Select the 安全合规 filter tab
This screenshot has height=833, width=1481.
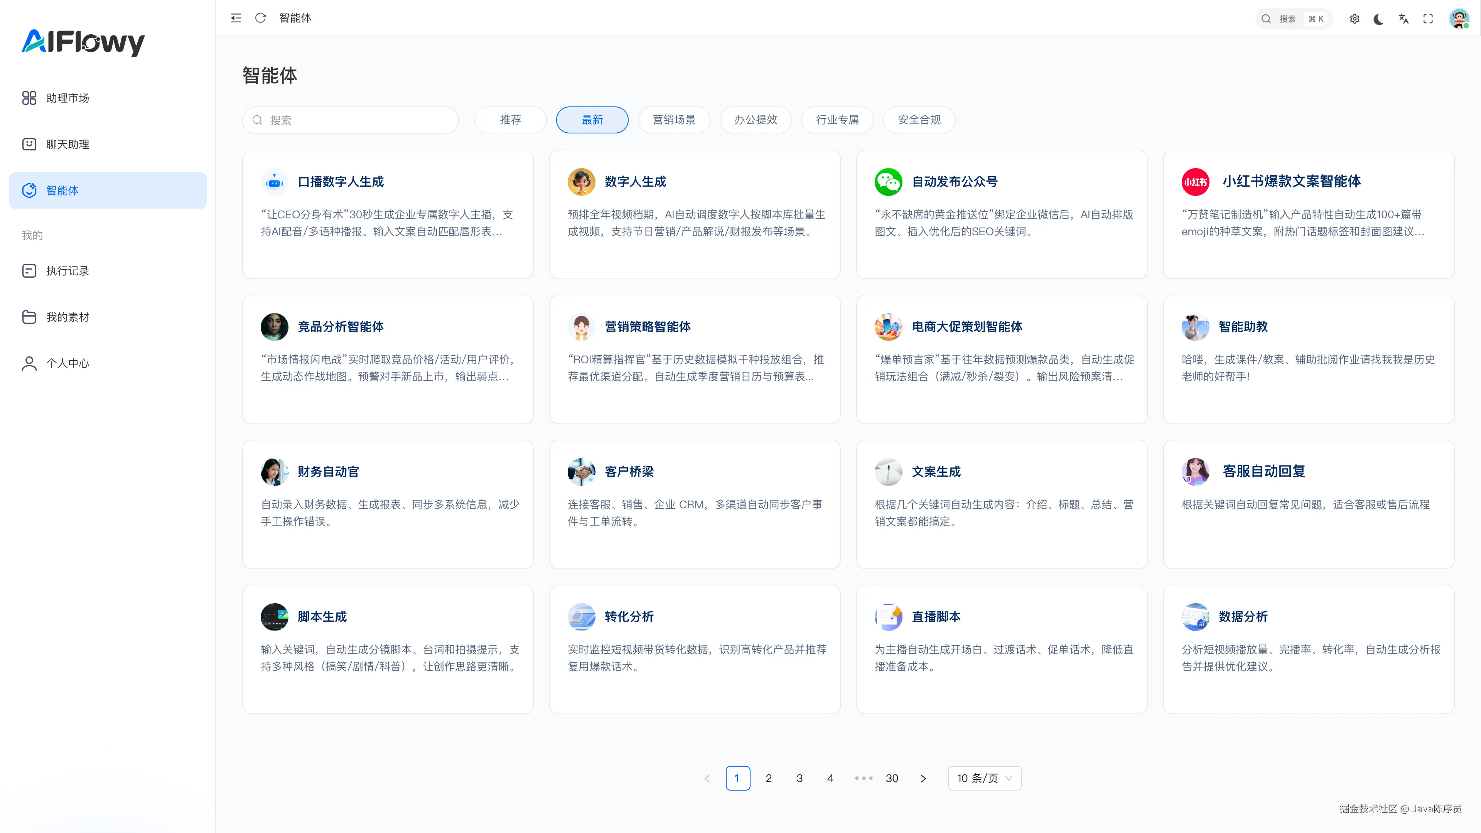[919, 120]
